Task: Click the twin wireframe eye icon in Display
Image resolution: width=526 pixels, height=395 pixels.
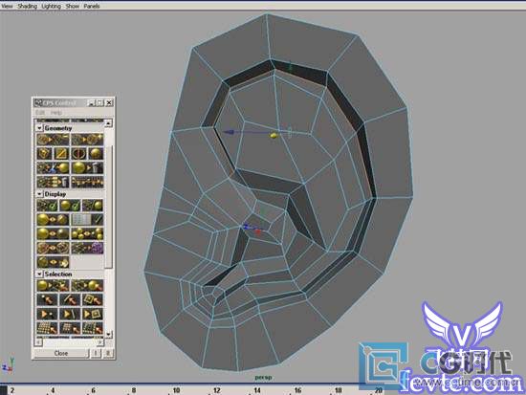Action: [x=53, y=248]
